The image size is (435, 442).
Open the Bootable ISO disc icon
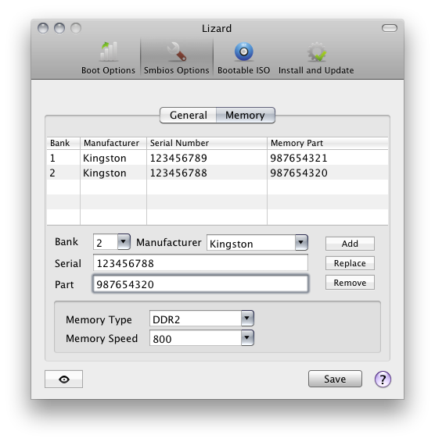tap(244, 52)
